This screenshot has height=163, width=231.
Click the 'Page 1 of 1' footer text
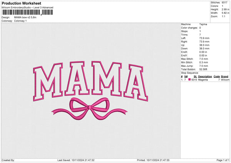coord(223,160)
